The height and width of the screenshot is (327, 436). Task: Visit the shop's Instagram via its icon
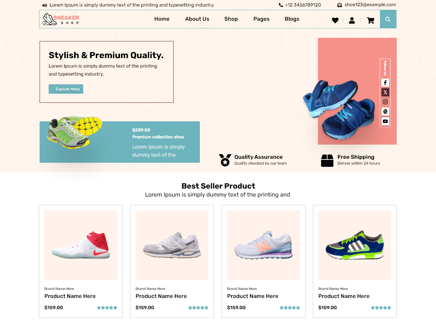pyautogui.click(x=385, y=102)
